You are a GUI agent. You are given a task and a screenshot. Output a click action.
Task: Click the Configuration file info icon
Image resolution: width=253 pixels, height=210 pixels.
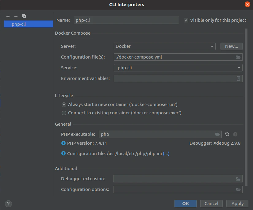coord(63,153)
